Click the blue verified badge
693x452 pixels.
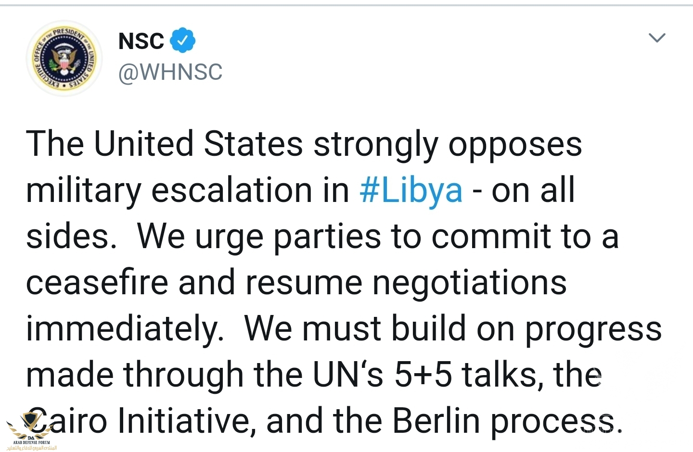coord(182,40)
